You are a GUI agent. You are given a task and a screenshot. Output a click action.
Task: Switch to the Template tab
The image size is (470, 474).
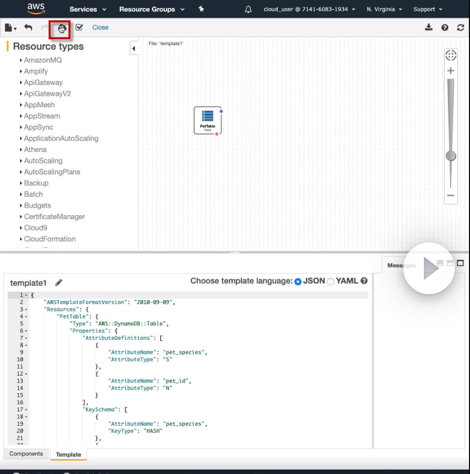tap(68, 454)
